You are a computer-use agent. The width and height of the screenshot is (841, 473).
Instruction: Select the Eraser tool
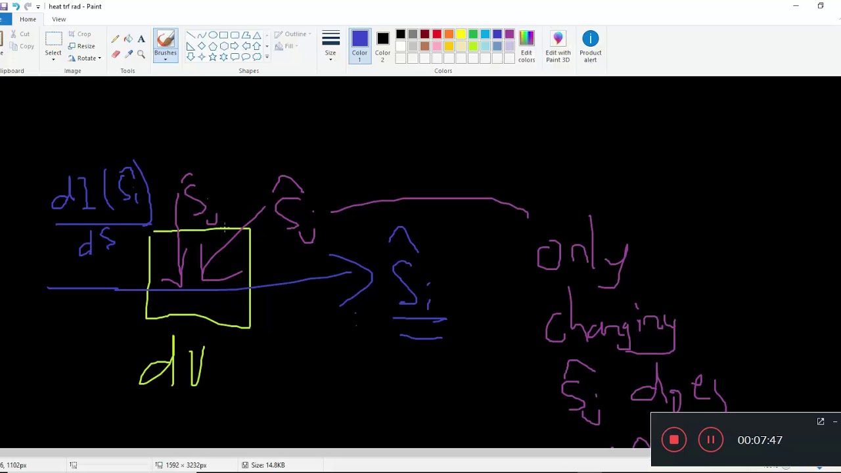pyautogui.click(x=116, y=55)
